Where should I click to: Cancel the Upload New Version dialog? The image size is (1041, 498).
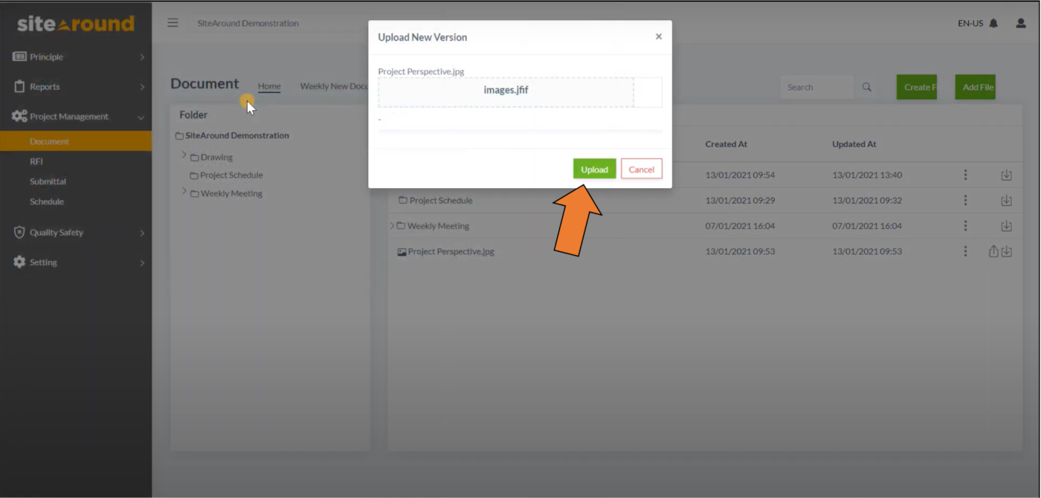click(641, 169)
